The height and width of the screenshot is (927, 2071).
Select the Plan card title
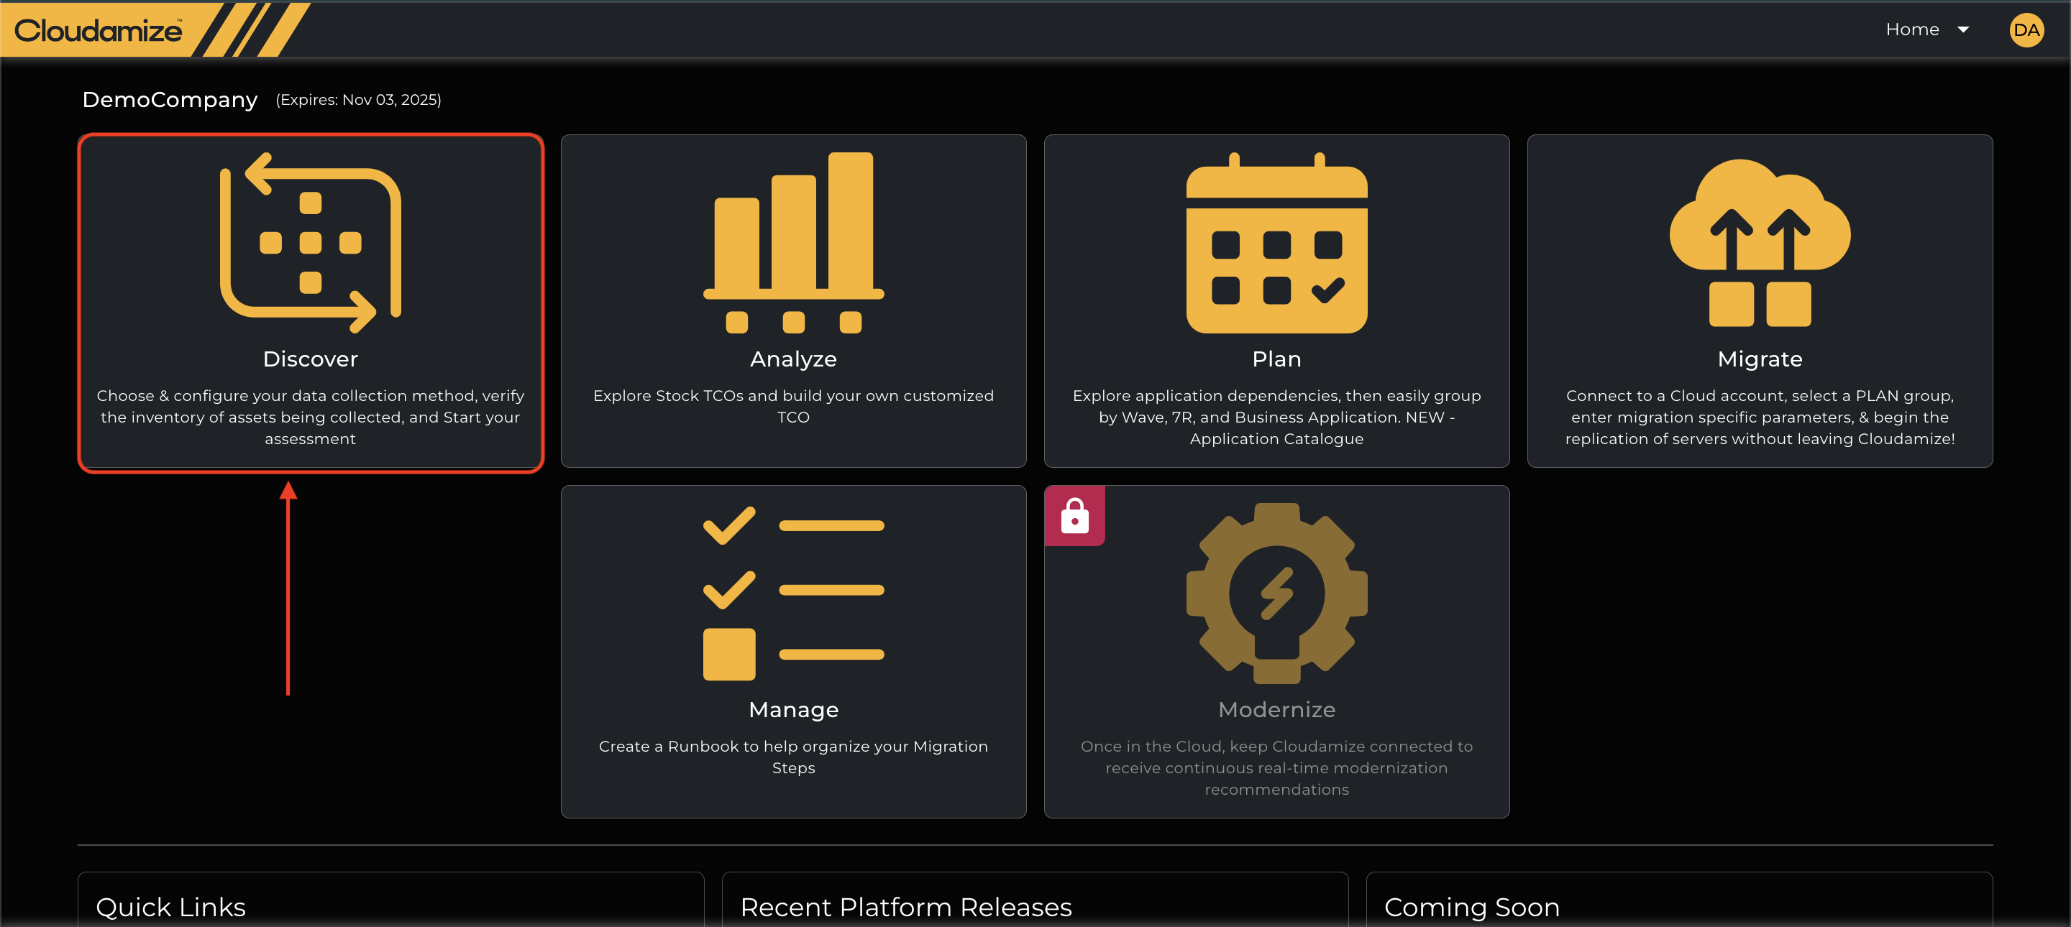(x=1276, y=359)
